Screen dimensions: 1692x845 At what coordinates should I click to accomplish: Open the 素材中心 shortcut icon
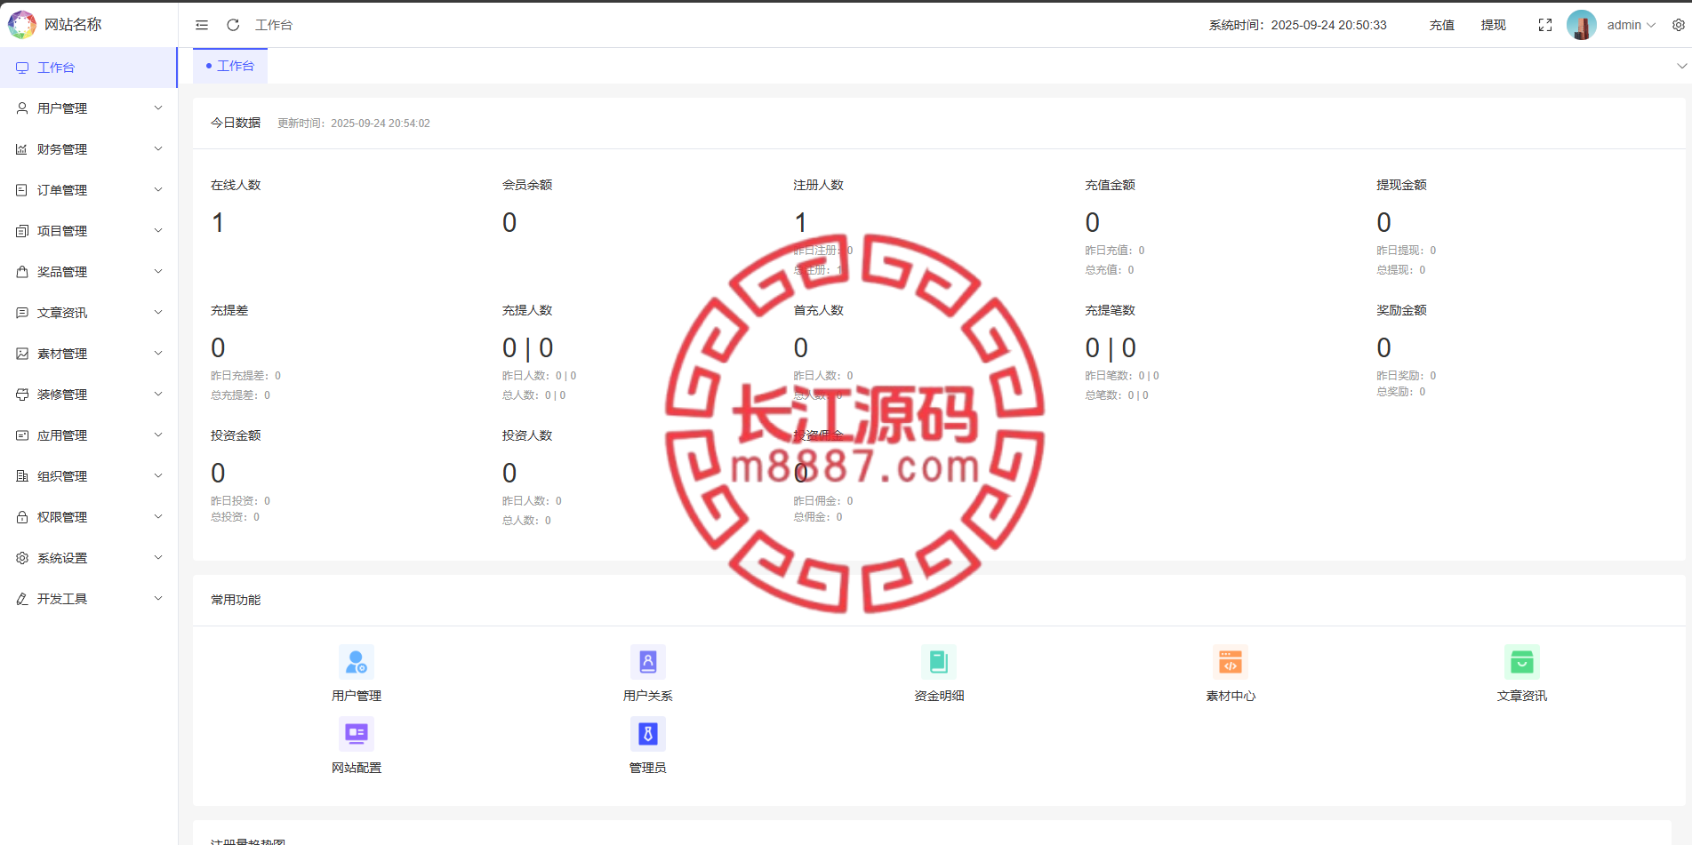(x=1231, y=662)
